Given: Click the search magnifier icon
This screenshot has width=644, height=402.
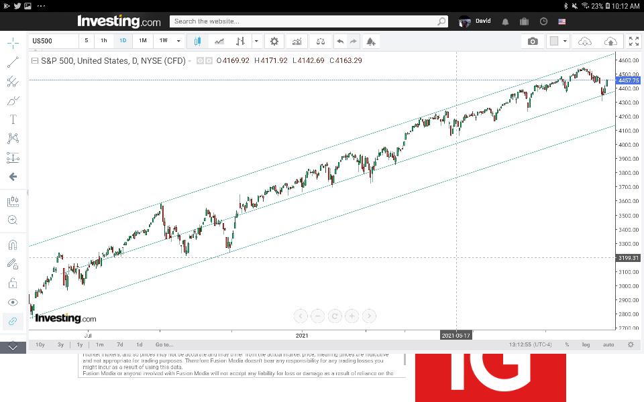Looking at the screenshot, I should point(441,21).
